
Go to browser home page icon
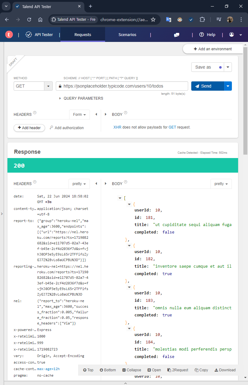click(x=40, y=19)
